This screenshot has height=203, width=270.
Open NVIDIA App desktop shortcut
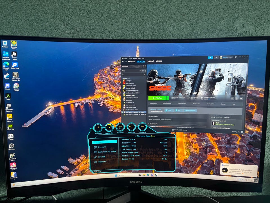coord(10,127)
